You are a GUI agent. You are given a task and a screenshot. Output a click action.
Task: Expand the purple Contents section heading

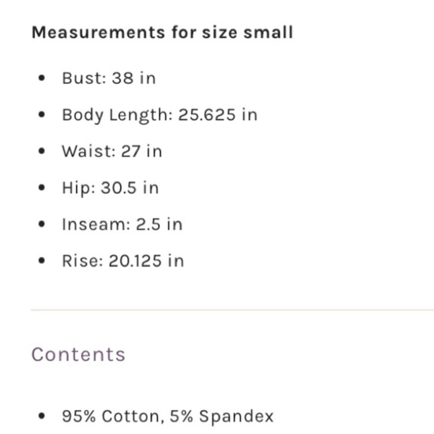pos(78,355)
